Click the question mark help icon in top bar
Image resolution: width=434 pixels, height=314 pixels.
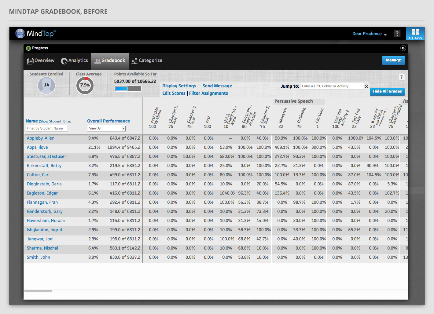[x=397, y=34]
